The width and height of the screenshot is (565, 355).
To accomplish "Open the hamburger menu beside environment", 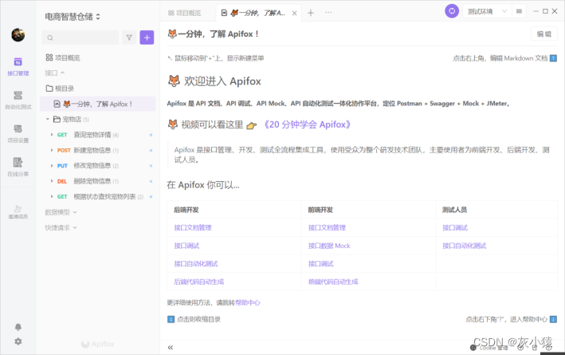I will click(x=519, y=11).
